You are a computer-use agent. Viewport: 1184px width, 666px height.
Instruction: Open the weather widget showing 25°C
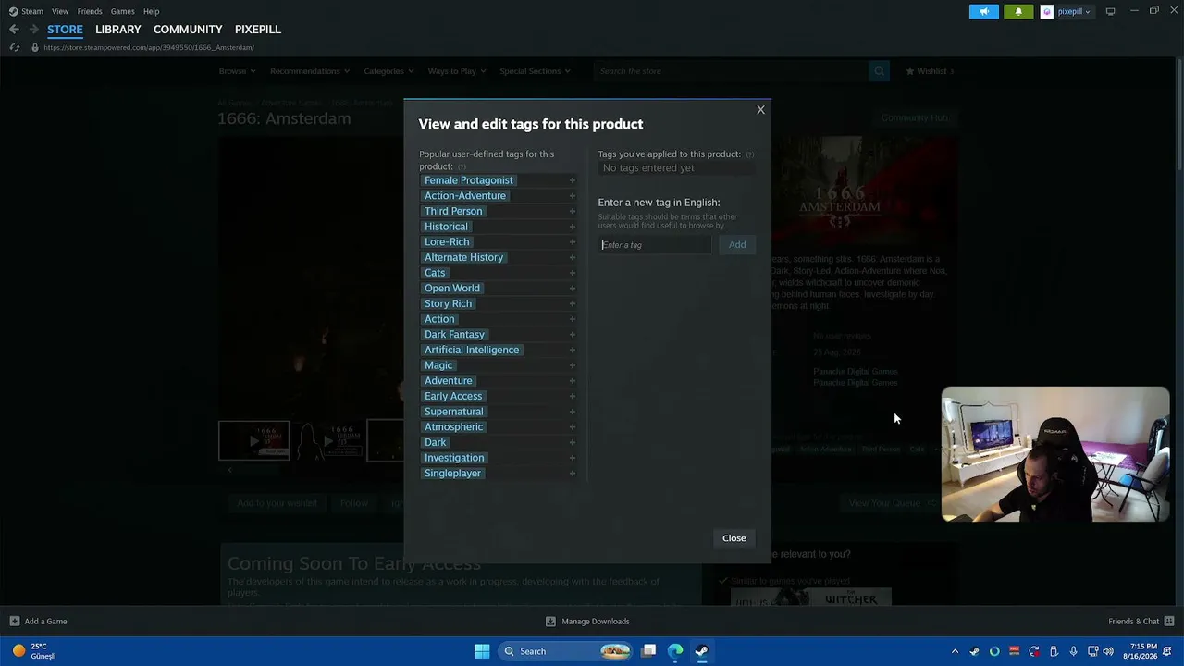34,651
